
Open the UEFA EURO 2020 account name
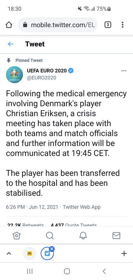47,71
